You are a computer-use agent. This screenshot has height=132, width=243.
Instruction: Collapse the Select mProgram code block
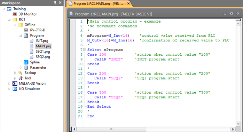pos(85,50)
